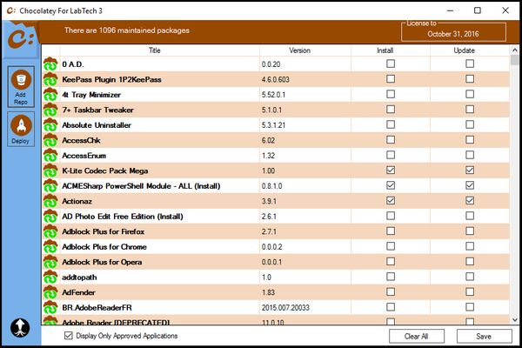Click the scrollbar up arrow

coord(515,50)
